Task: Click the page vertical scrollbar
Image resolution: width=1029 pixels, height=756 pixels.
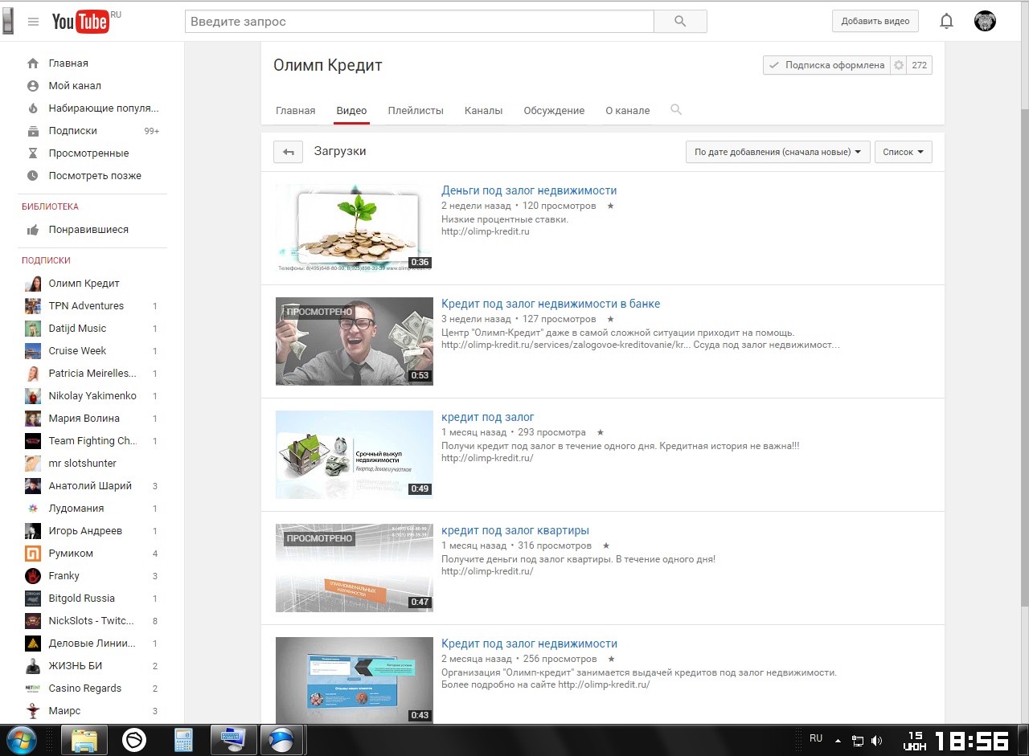Action: click(1023, 358)
